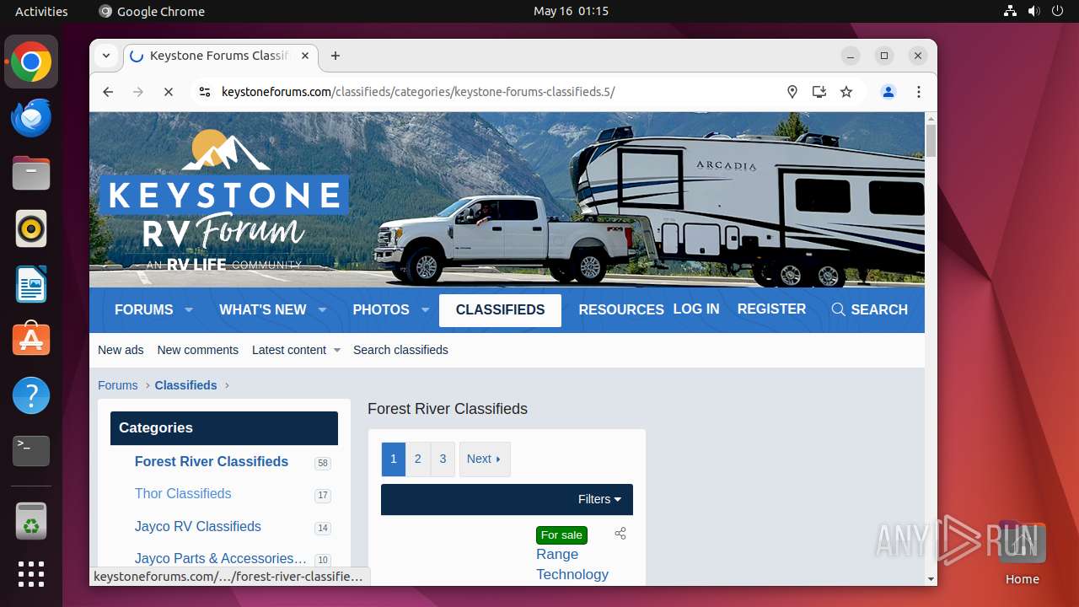
Task: Go to the Forums breadcrumb link
Action: click(118, 385)
